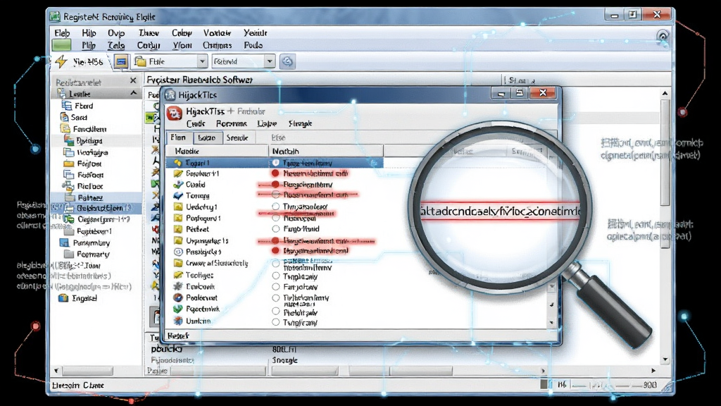721x406 pixels.
Task: Open the Rebnid dropdown in the main toolbar
Action: click(x=270, y=62)
